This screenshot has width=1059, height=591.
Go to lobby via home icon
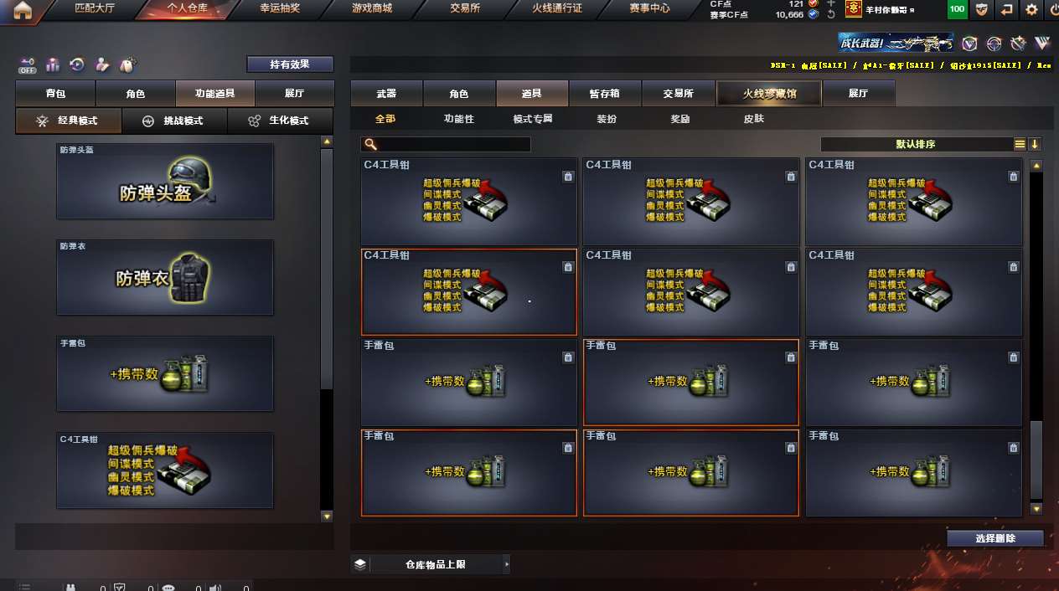(23, 10)
